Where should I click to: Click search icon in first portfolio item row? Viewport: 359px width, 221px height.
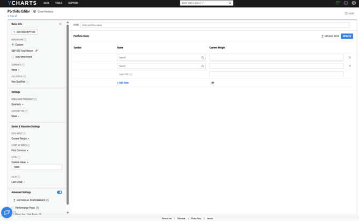tap(203, 57)
